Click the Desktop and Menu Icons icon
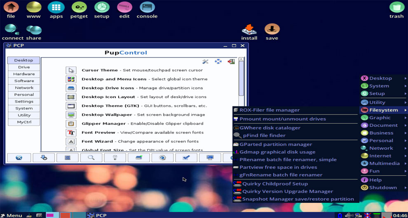The image size is (408, 218). (71, 79)
